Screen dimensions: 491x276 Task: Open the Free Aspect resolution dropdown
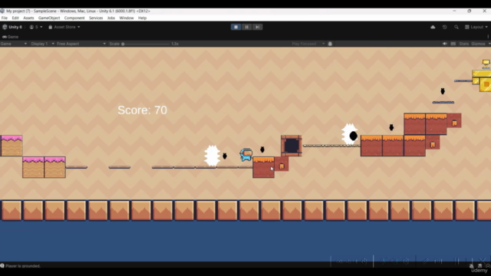[x=81, y=44]
